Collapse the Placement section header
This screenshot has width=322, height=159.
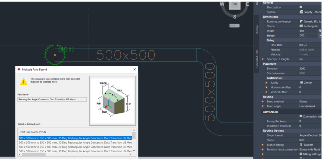point(291,64)
